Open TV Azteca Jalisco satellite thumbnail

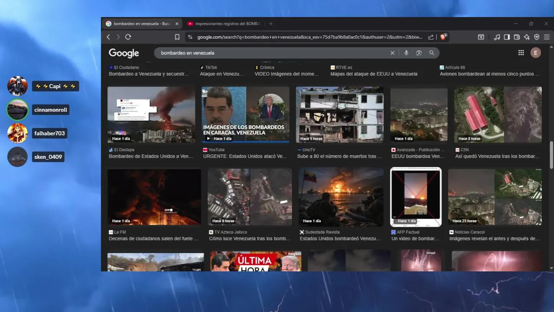(x=250, y=197)
